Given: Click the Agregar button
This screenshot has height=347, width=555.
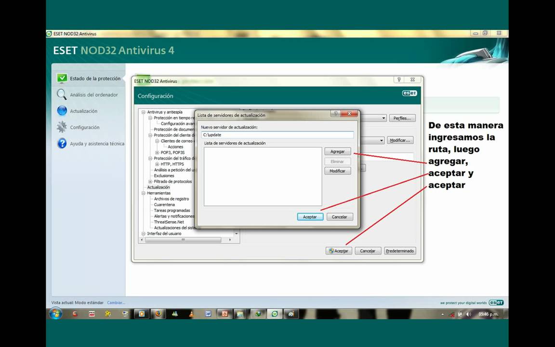Looking at the screenshot, I should (338, 151).
